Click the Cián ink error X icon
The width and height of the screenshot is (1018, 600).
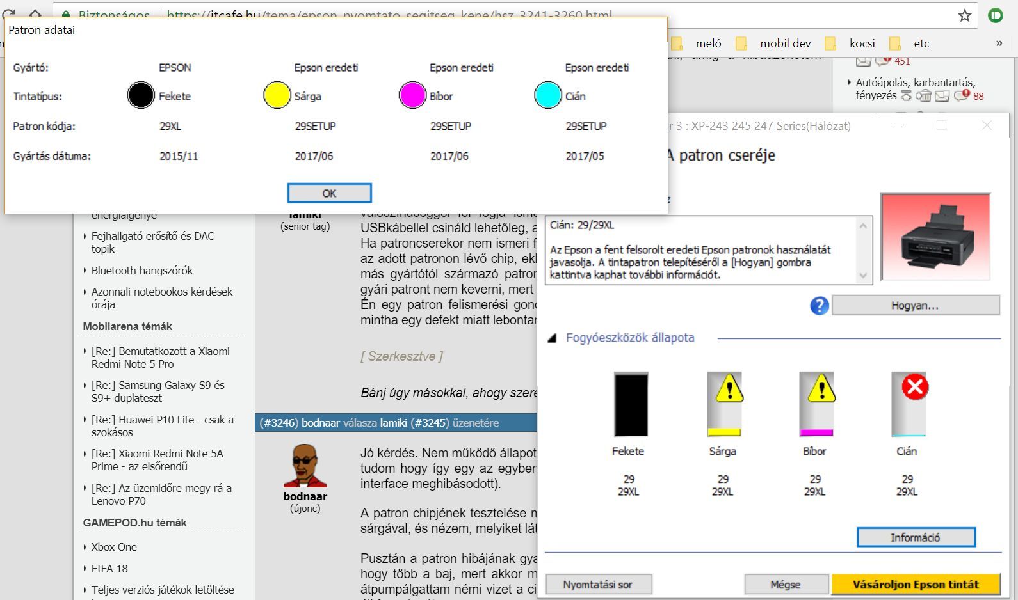coord(915,387)
